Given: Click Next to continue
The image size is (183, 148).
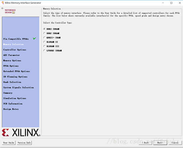Looking at the screenshot, I should [160, 143].
